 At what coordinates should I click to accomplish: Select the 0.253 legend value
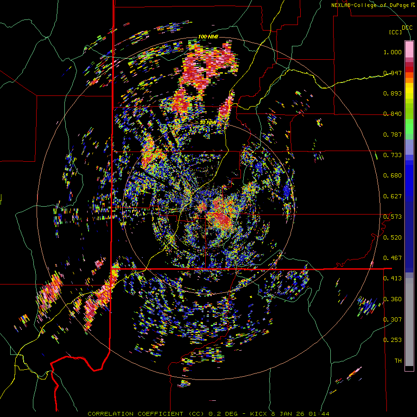392,340
